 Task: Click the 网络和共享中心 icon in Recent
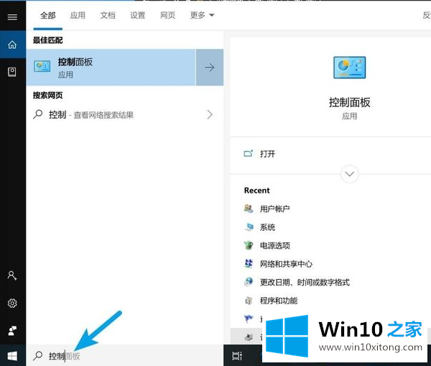(x=249, y=264)
